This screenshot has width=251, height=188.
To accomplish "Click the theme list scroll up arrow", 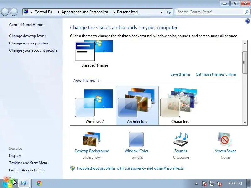I will click(x=245, y=43).
